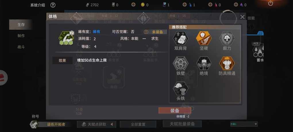Select the 绝境 talent icon
This screenshot has height=132, width=293.
tap(204, 63)
